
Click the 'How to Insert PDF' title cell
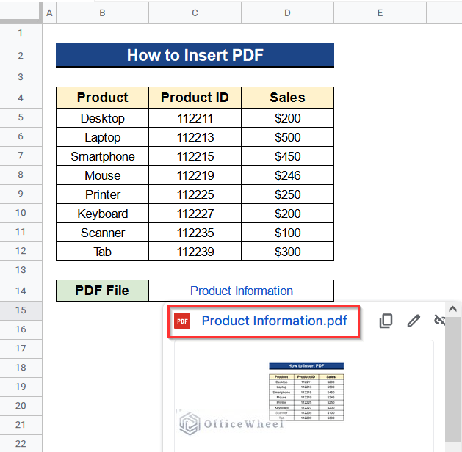click(x=195, y=55)
